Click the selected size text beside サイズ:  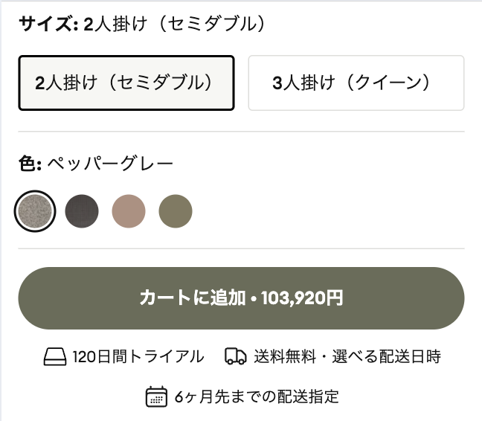175,24
